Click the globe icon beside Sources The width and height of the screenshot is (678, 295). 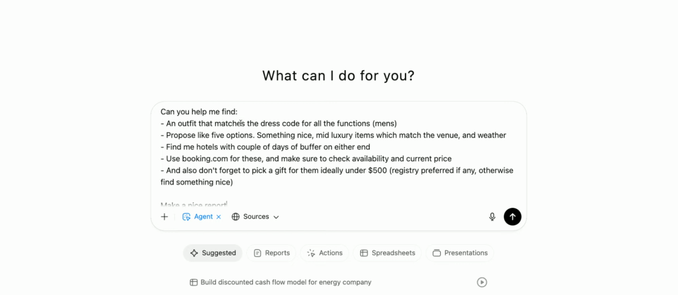point(235,217)
